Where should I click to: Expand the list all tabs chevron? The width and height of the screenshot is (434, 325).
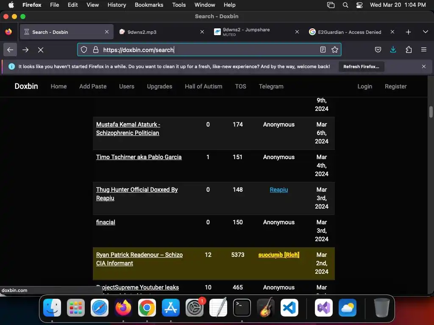point(426,32)
